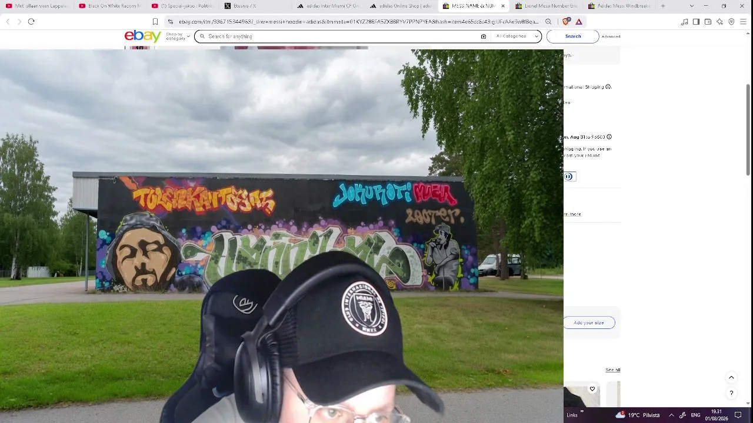Switch to the adidas Online Shop tab
This screenshot has height=423, width=753.
pos(402,6)
